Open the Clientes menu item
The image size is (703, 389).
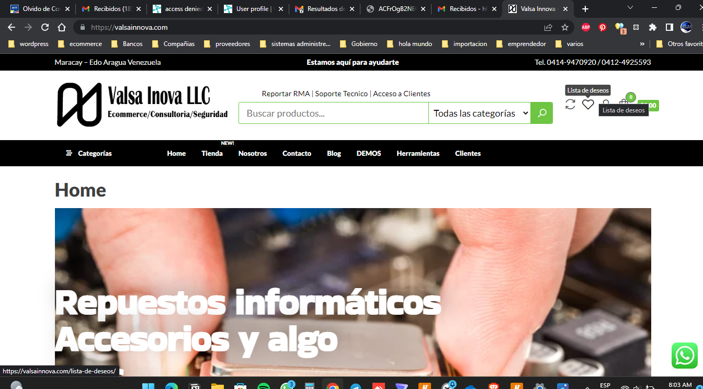[x=468, y=153]
